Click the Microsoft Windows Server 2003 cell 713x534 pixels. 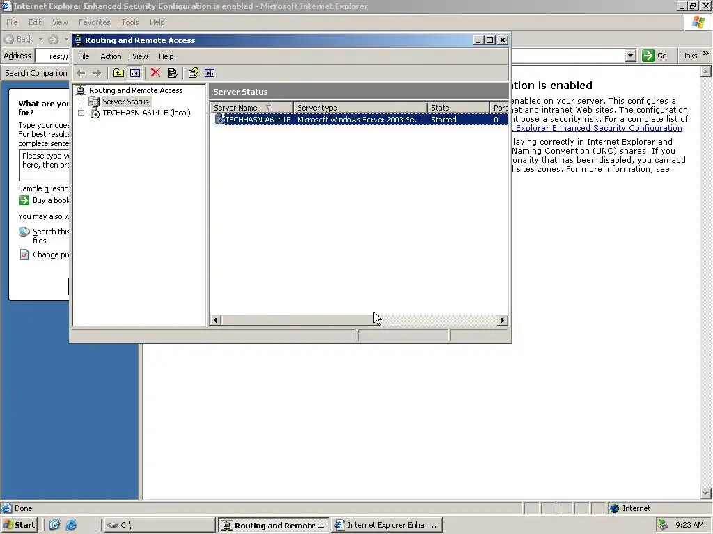coord(359,120)
